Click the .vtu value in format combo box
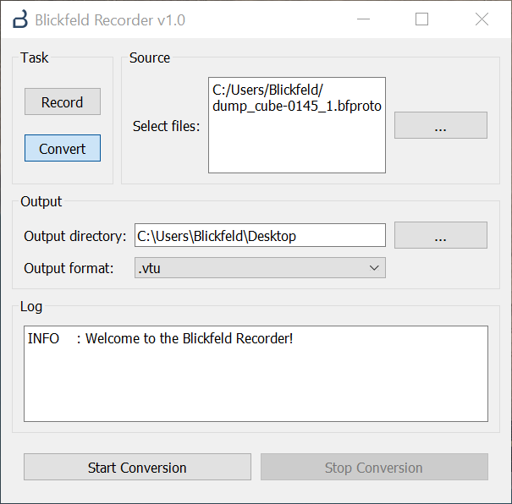This screenshot has width=512, height=504. [149, 268]
